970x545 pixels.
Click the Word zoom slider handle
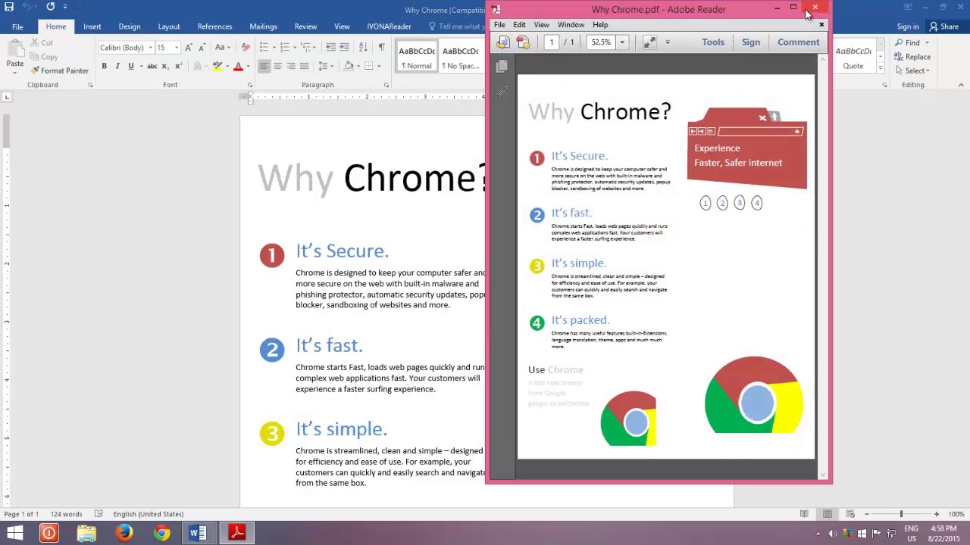coord(901,514)
